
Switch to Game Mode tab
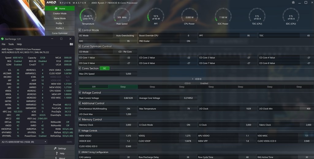point(60,18)
